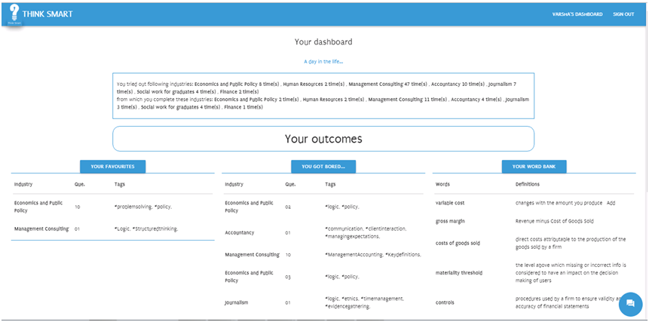Click question 03 in You Got Bored
The width and height of the screenshot is (649, 322).
coord(288,277)
